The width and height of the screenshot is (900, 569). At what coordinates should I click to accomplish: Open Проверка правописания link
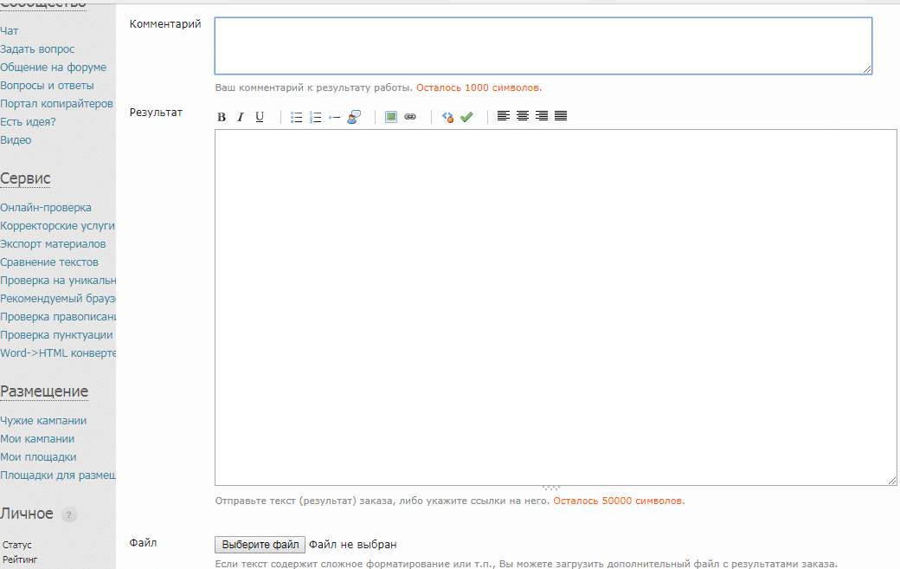click(x=57, y=317)
